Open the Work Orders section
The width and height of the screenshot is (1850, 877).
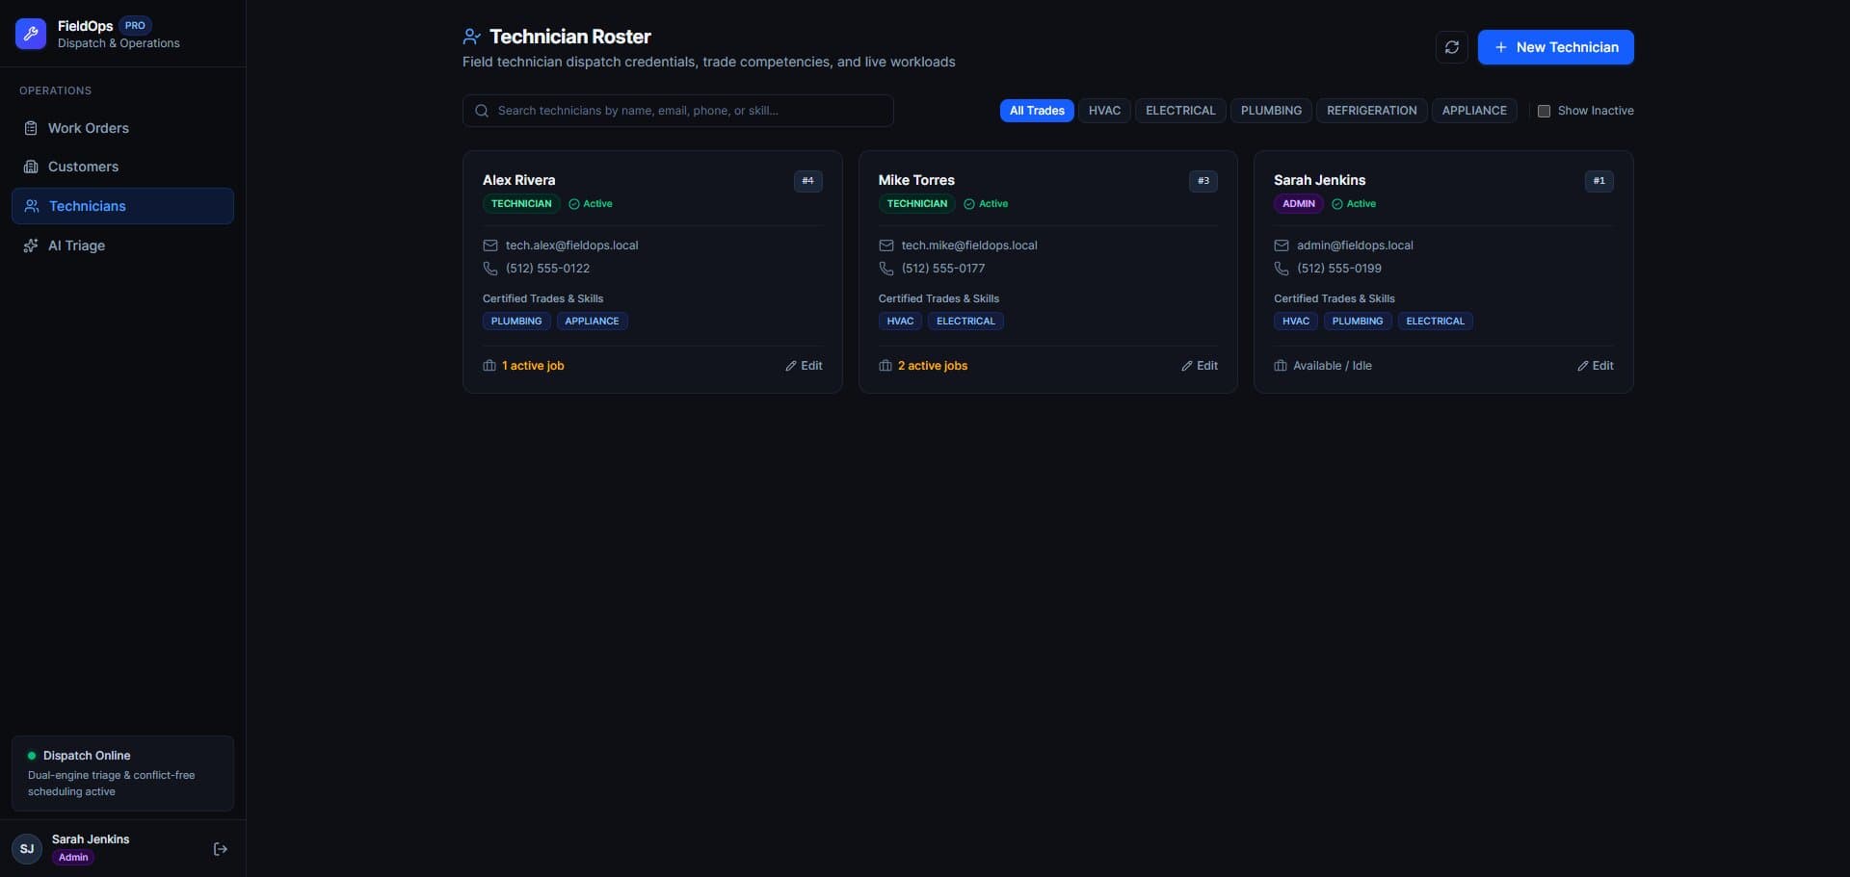pos(122,128)
